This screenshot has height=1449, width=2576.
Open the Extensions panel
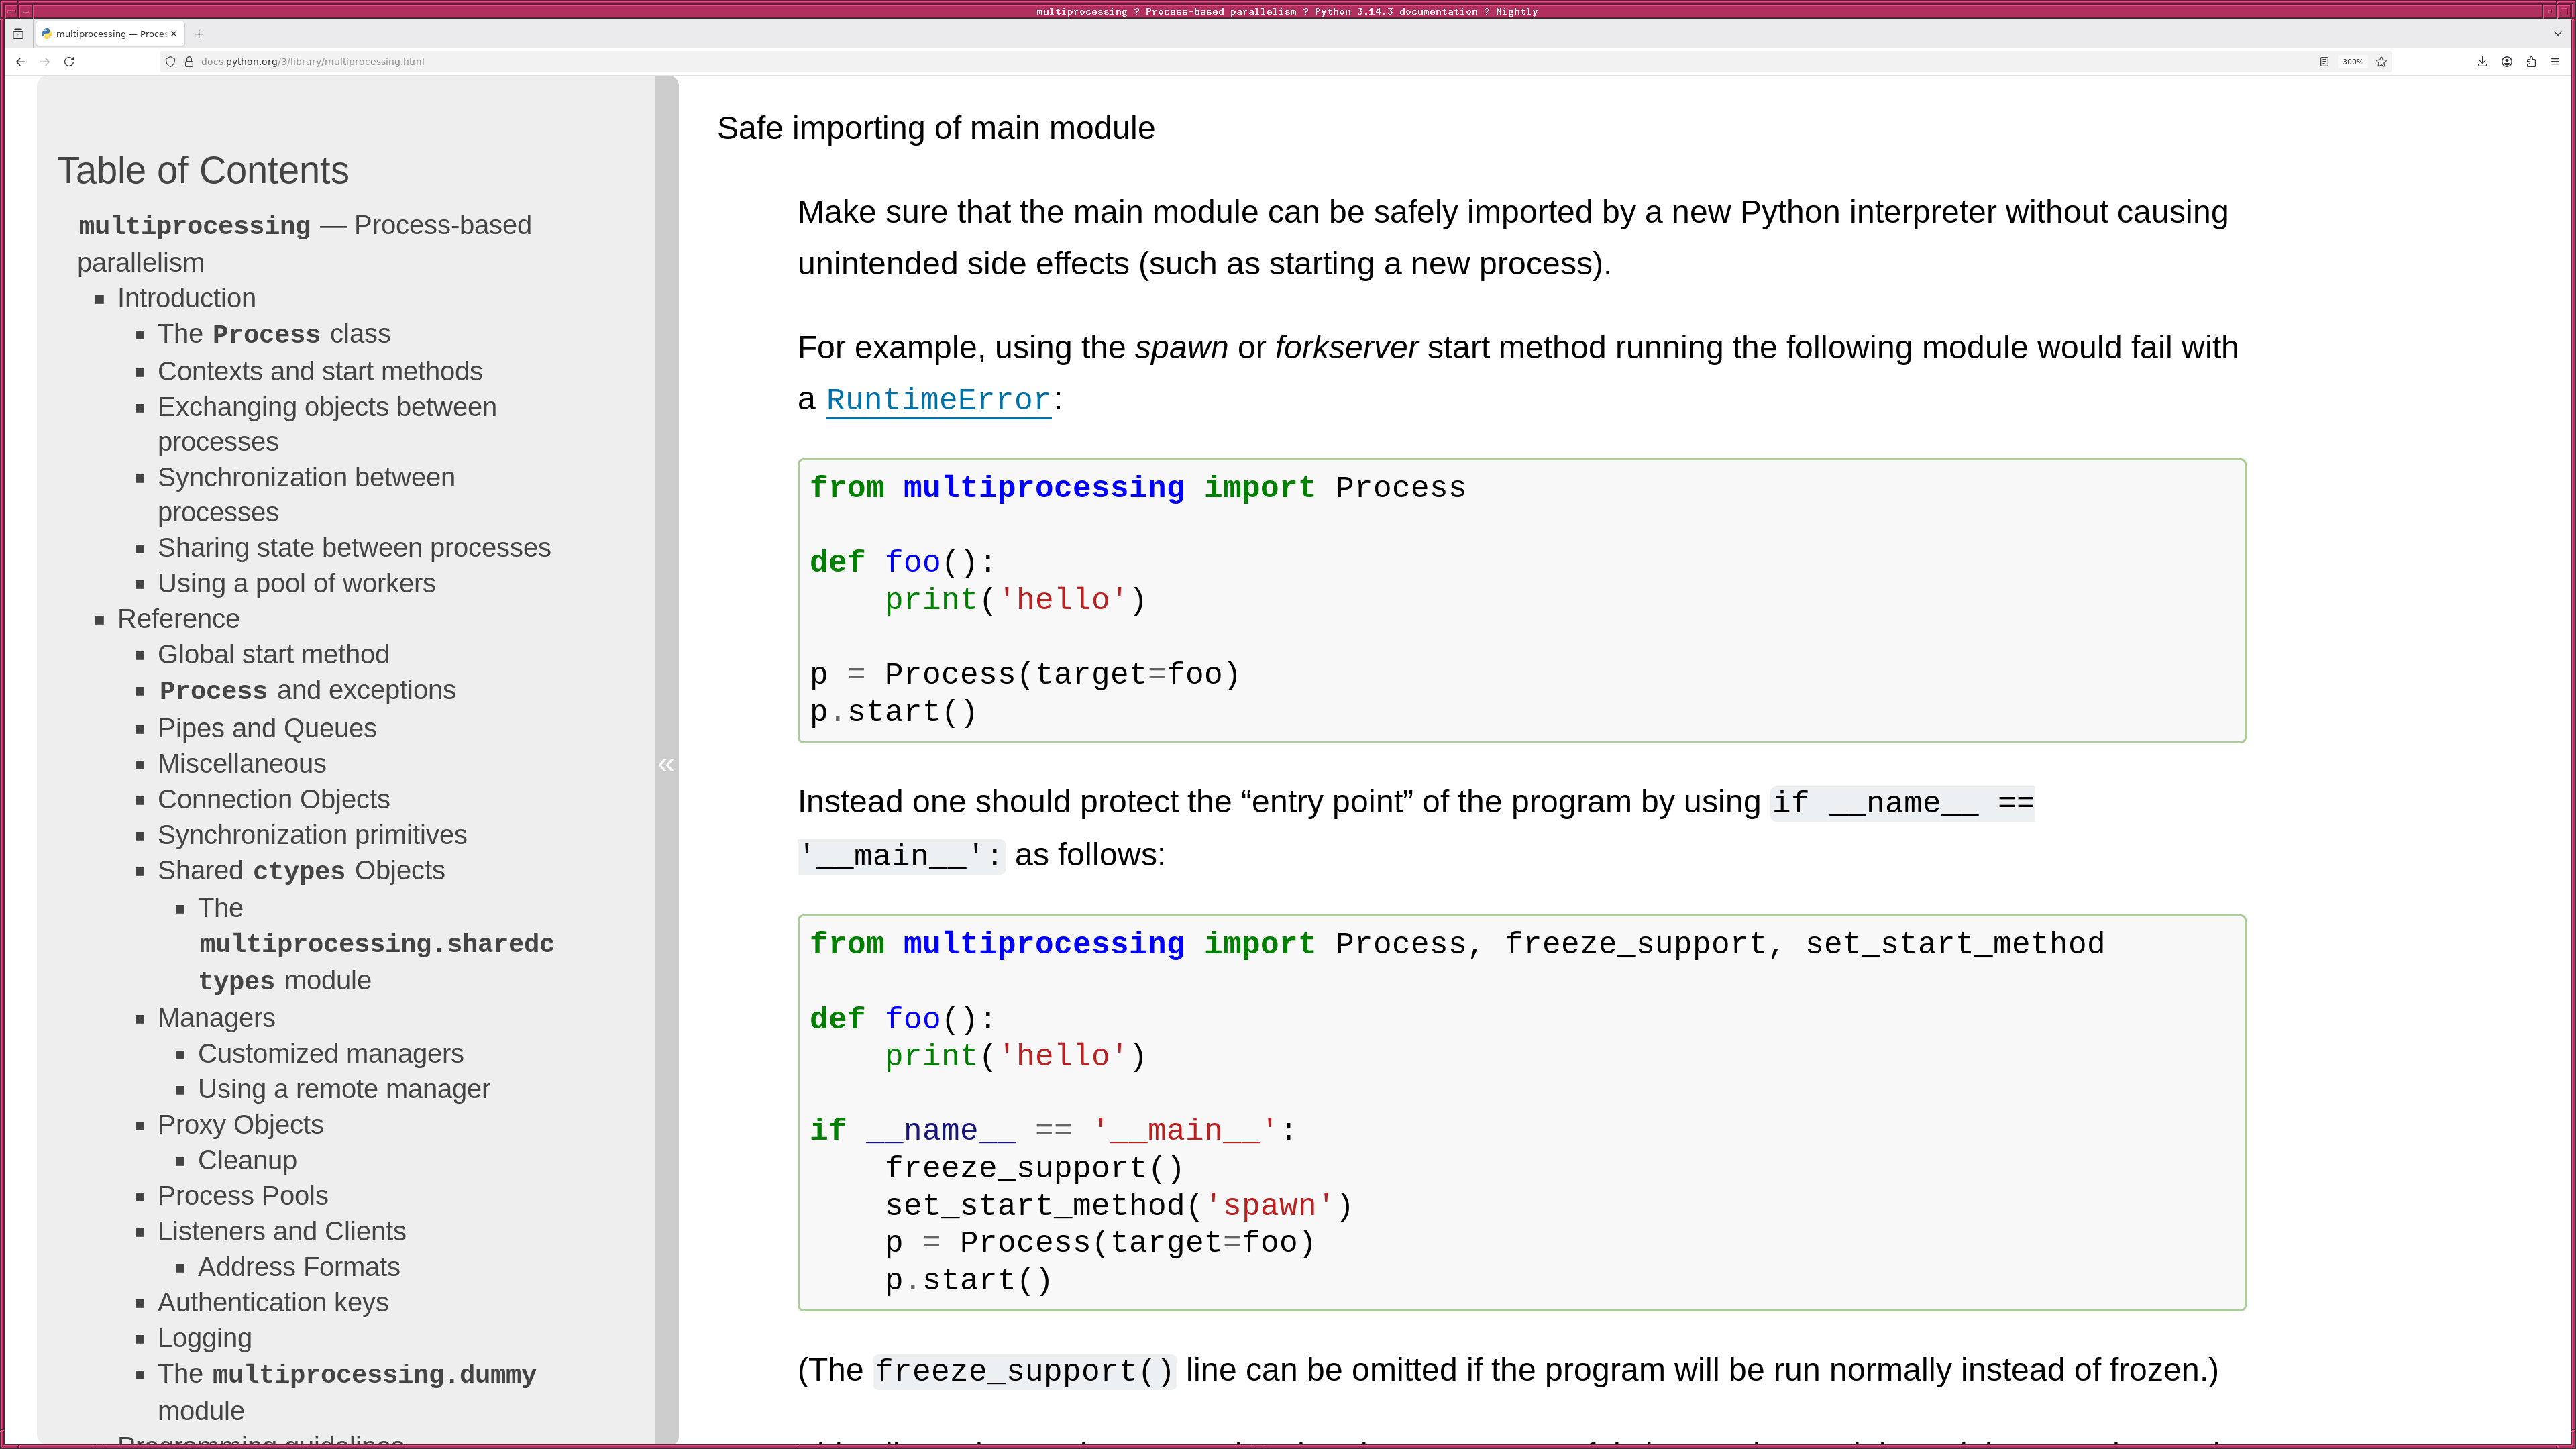click(x=2531, y=61)
